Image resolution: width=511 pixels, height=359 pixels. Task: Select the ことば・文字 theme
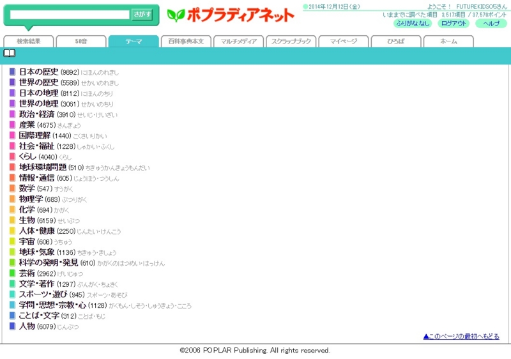39,316
